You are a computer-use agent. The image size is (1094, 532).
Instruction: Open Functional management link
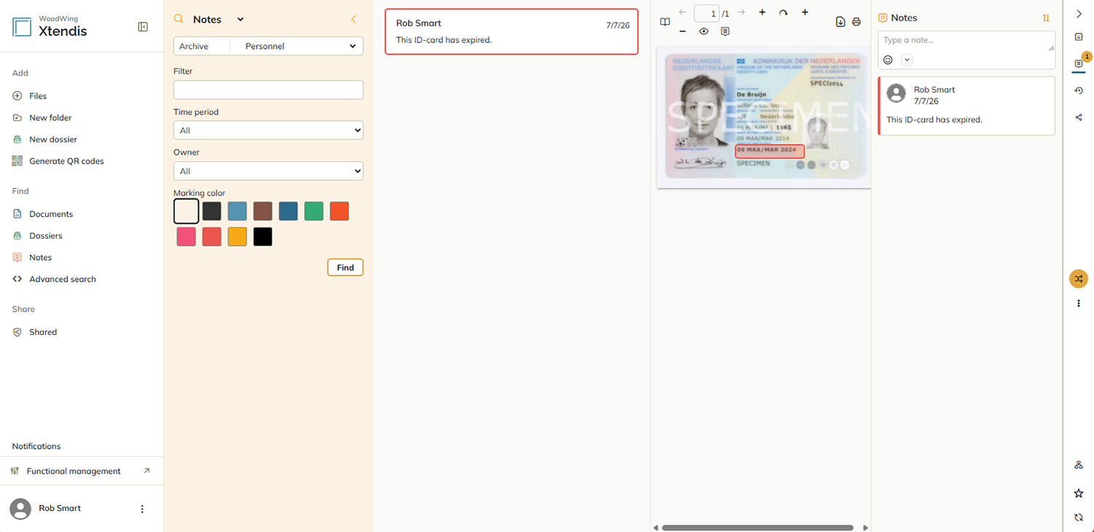[81, 471]
